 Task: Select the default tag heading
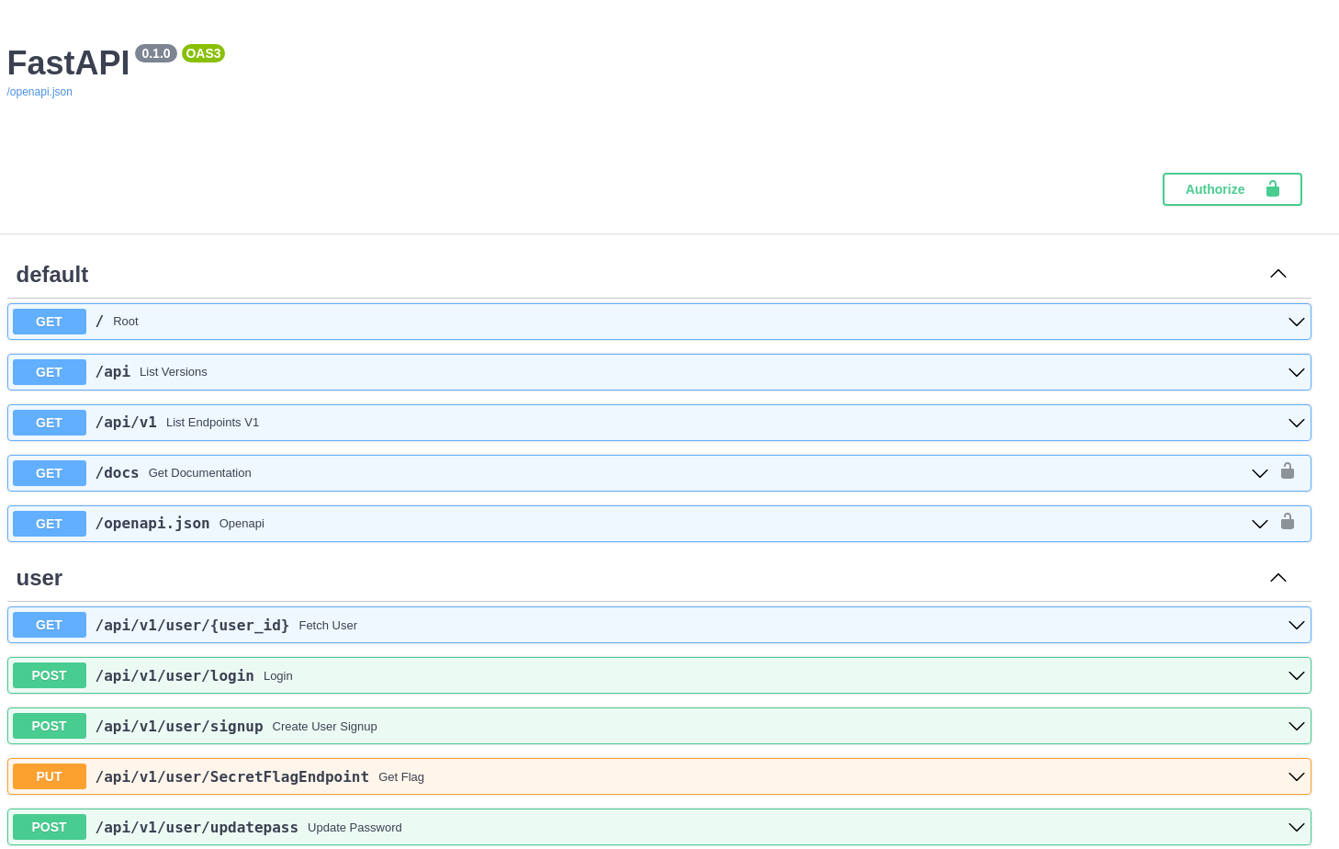[x=52, y=275]
